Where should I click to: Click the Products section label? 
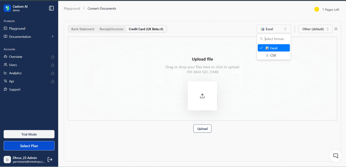click(9, 21)
